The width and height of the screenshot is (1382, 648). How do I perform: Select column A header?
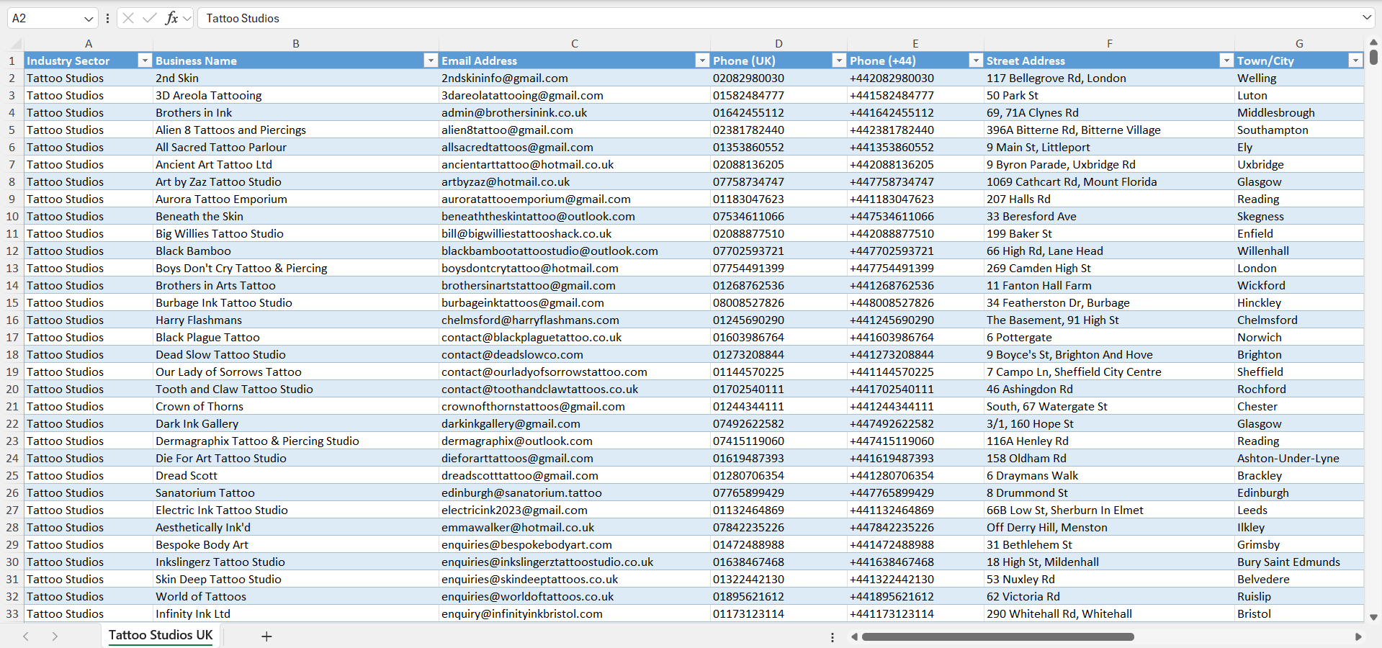pyautogui.click(x=89, y=43)
